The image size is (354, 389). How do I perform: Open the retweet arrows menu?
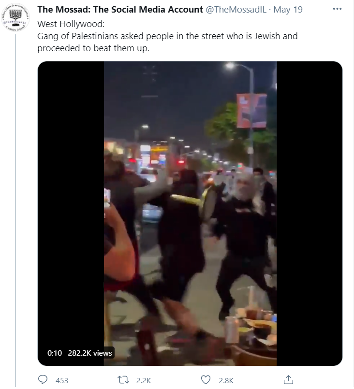[x=123, y=380]
